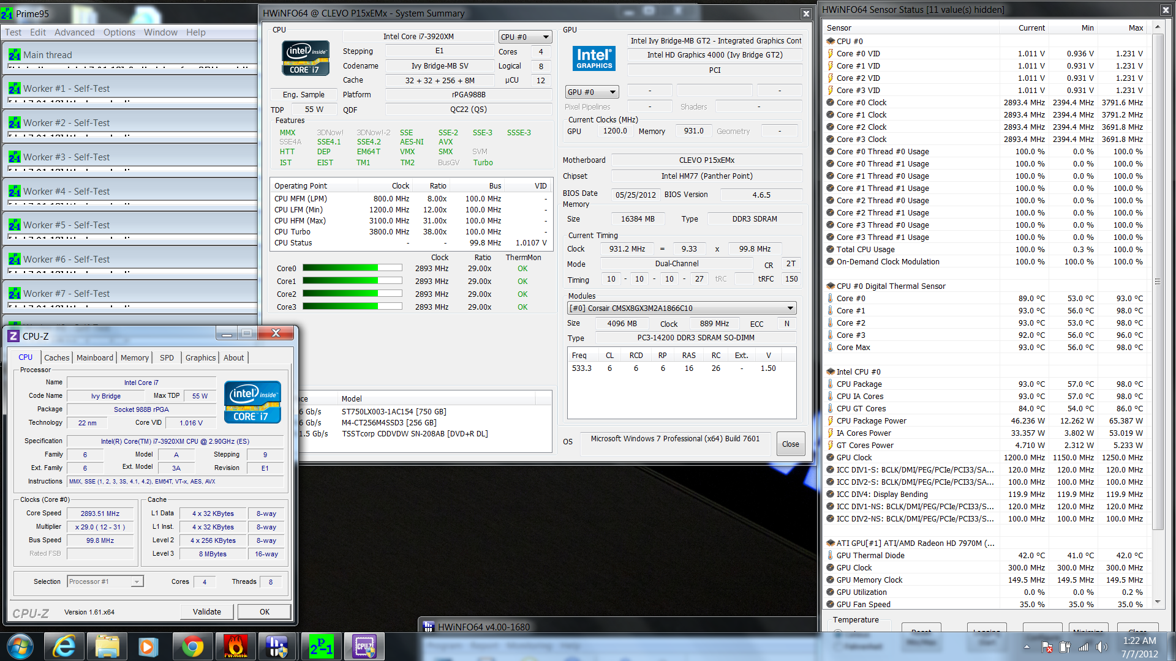Launch Internet Explorer from the taskbar
The width and height of the screenshot is (1176, 661).
pyautogui.click(x=64, y=646)
